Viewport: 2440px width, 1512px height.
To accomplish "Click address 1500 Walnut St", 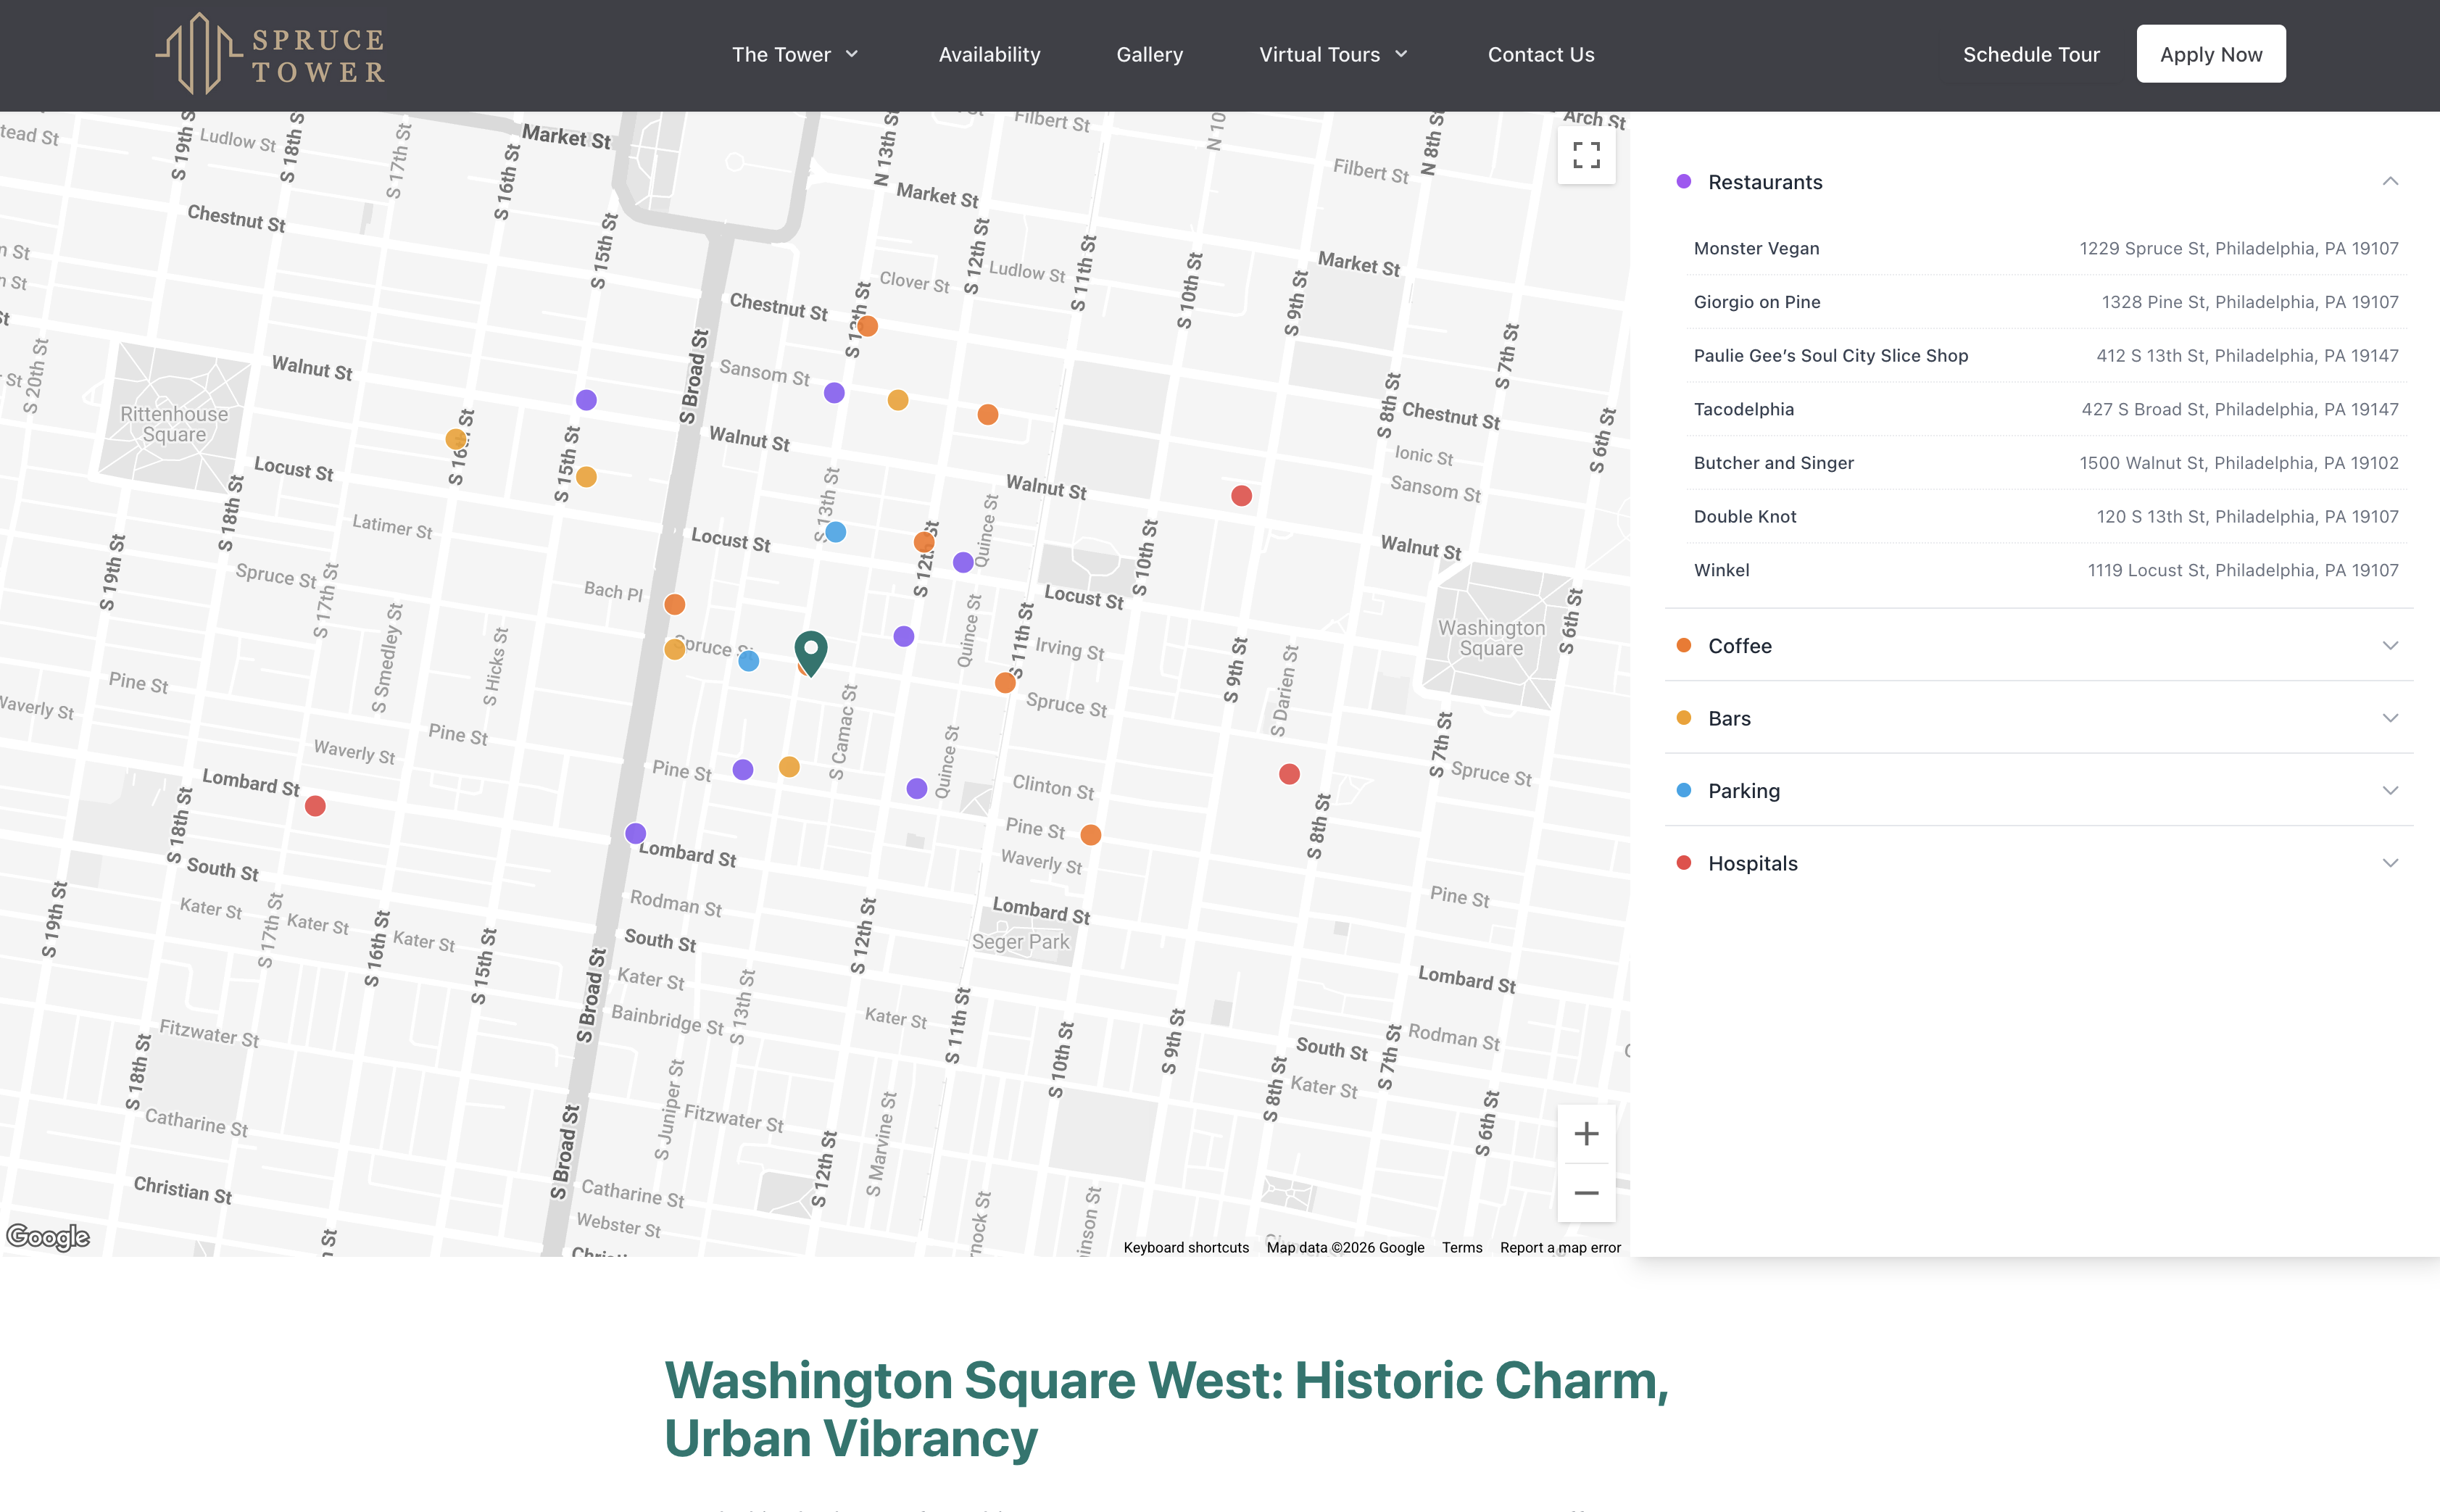I will (2239, 463).
